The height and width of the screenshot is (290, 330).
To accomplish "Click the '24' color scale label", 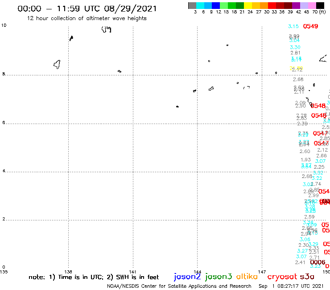I will [250, 12].
